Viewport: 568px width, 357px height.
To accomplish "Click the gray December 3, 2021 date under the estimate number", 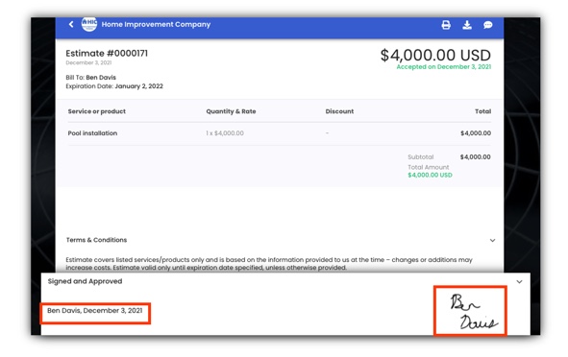I will click(88, 63).
